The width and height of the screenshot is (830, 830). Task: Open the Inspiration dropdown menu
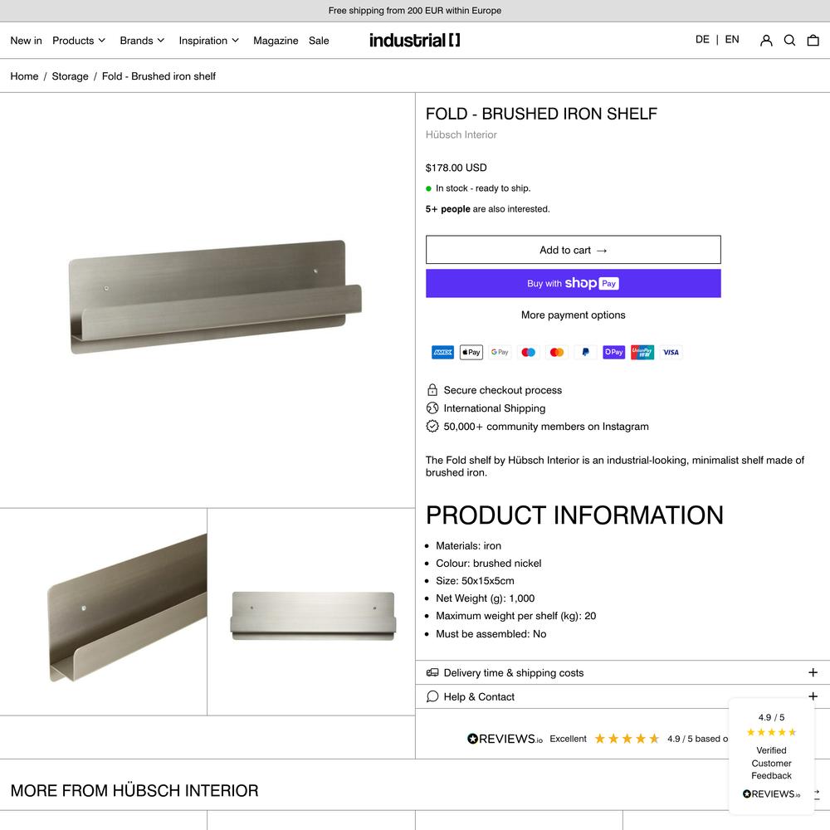(x=208, y=41)
